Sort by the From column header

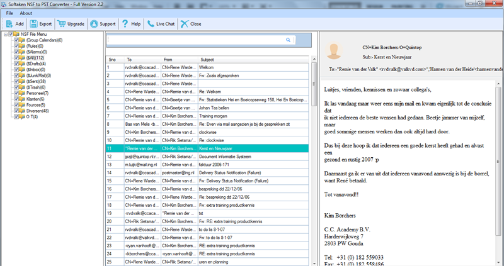point(180,60)
